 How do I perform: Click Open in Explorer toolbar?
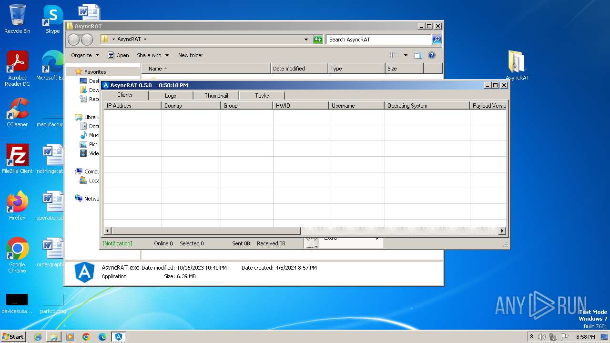click(x=118, y=55)
